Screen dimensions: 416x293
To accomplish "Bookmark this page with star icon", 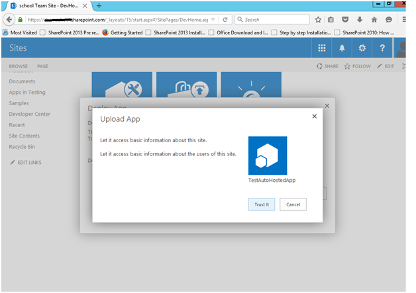I will click(x=318, y=20).
